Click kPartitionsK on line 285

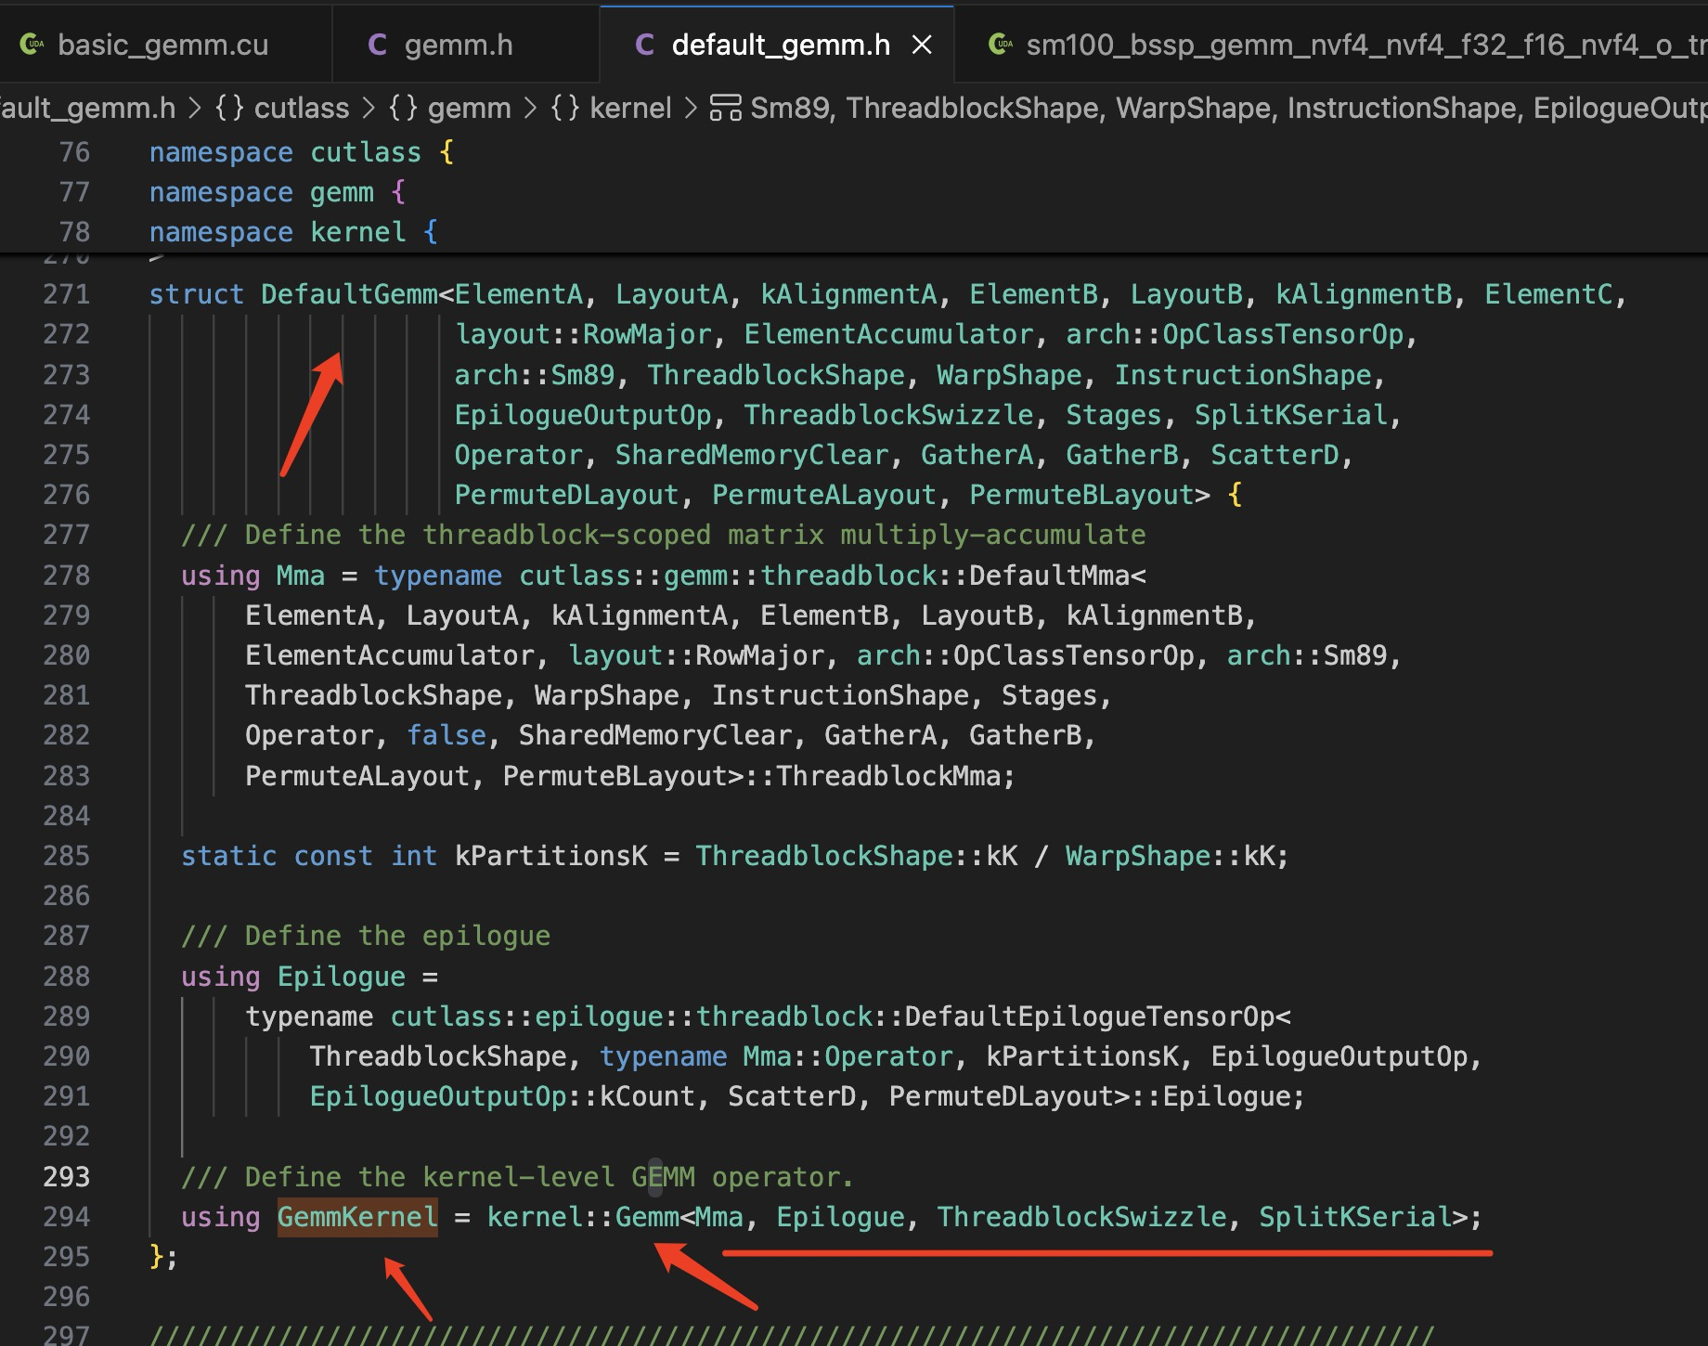550,856
